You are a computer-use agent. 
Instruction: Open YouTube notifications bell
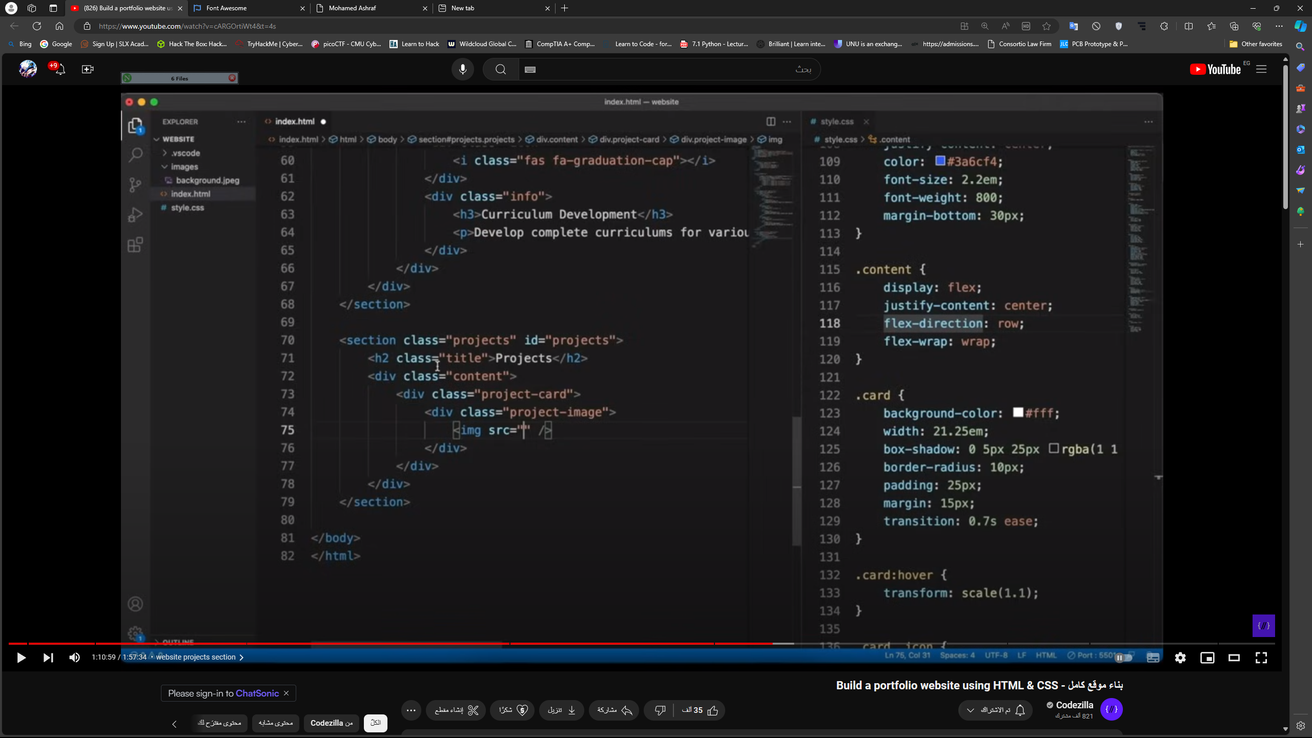pos(60,69)
